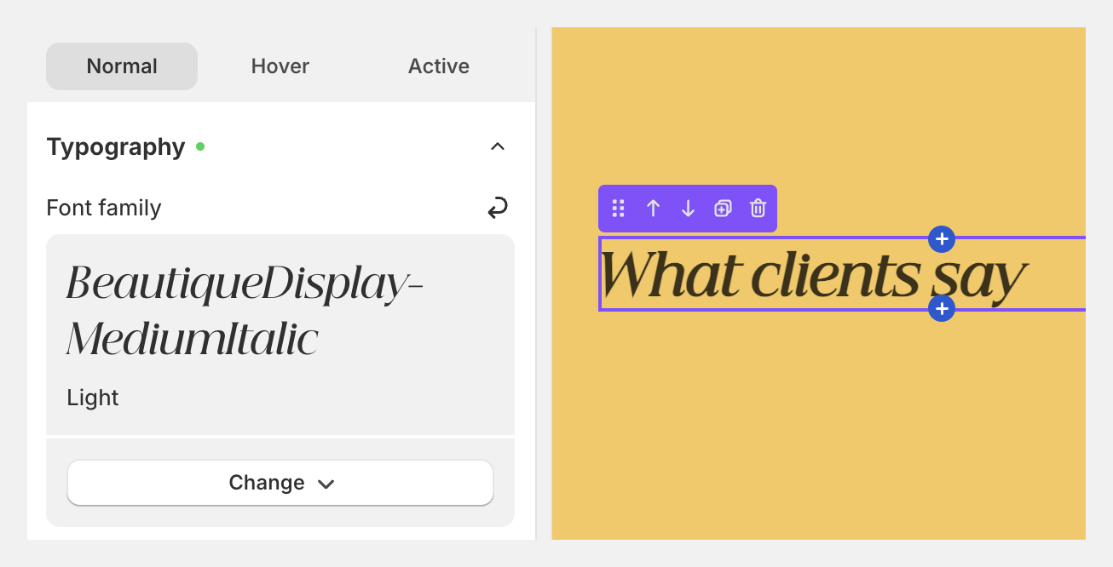Collapse the Typography section chevron

click(498, 146)
